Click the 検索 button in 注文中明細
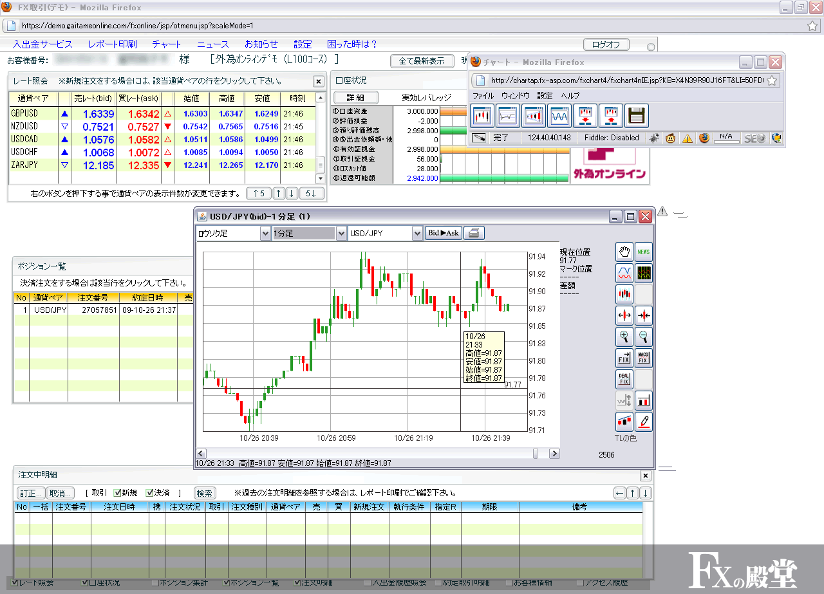Image resolution: width=824 pixels, height=594 pixels. coord(205,493)
